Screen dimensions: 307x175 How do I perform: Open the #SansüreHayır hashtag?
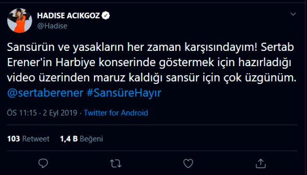tap(124, 93)
